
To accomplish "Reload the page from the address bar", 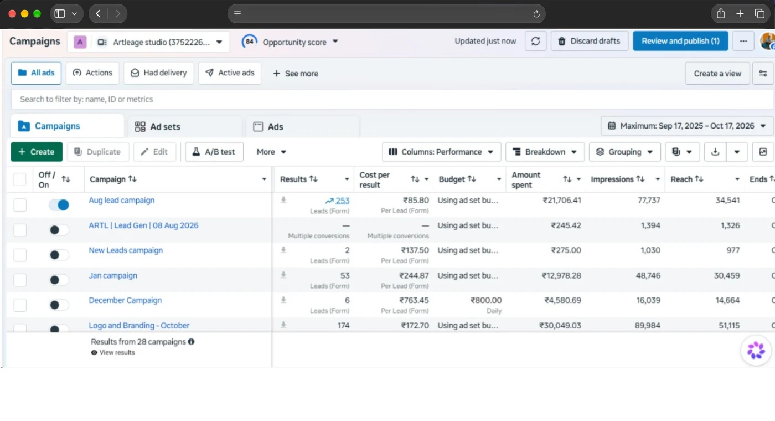I will [x=536, y=14].
